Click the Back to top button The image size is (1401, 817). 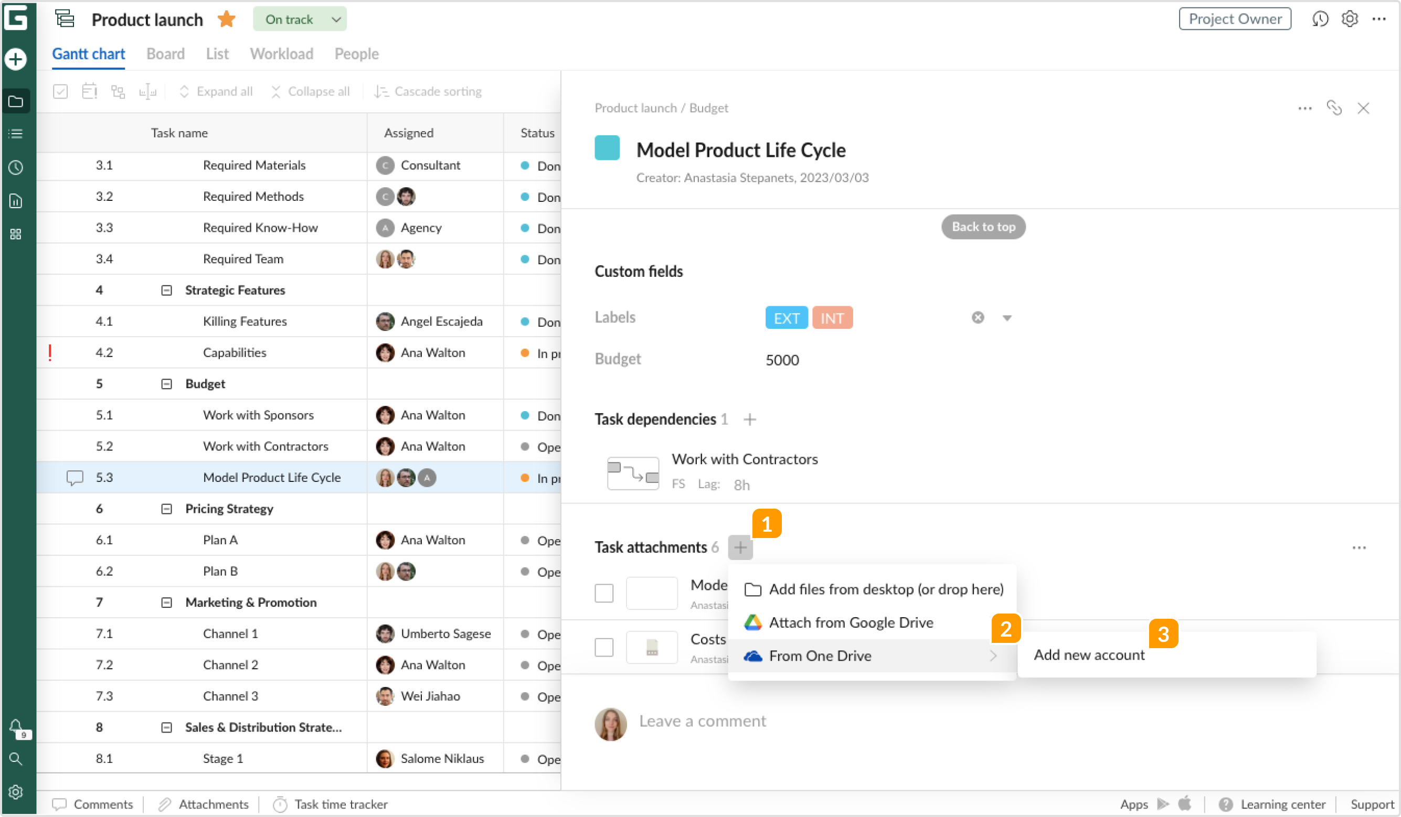983,227
